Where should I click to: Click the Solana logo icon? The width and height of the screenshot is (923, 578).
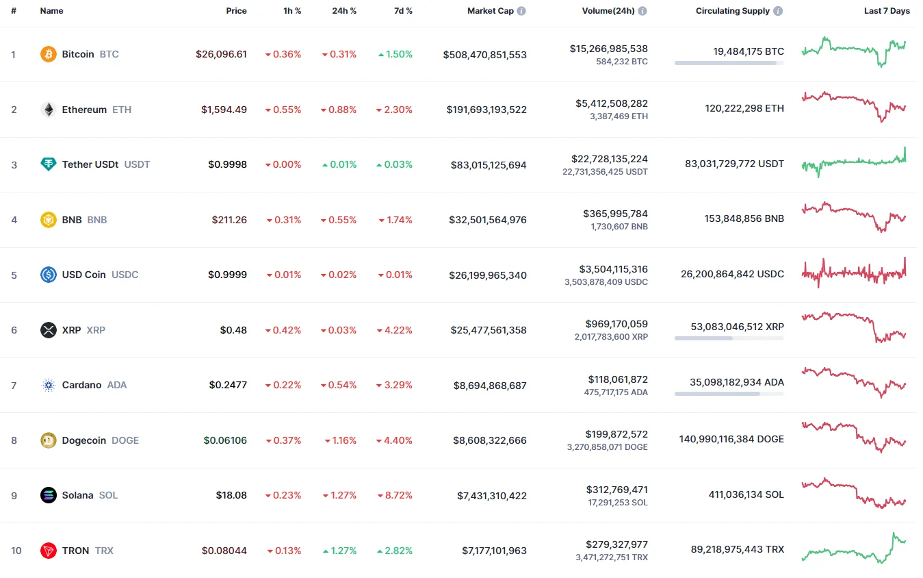49,495
